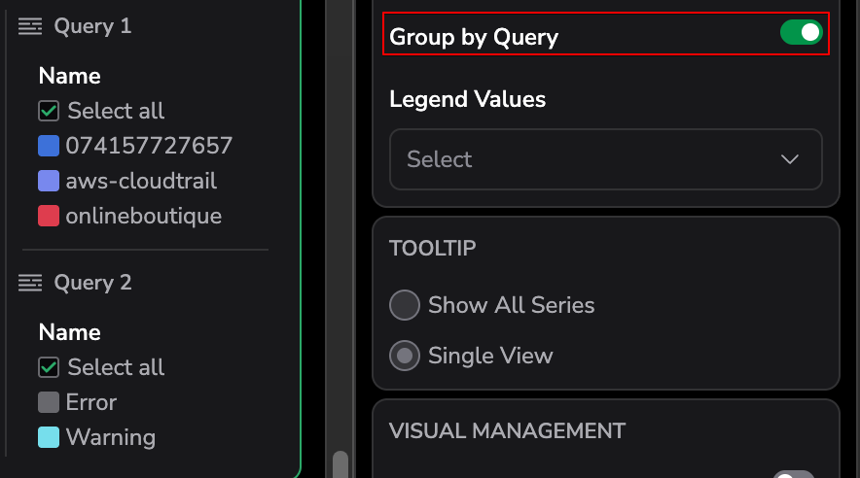Click the onlineboutique legend label
This screenshot has height=478, width=860.
point(143,216)
